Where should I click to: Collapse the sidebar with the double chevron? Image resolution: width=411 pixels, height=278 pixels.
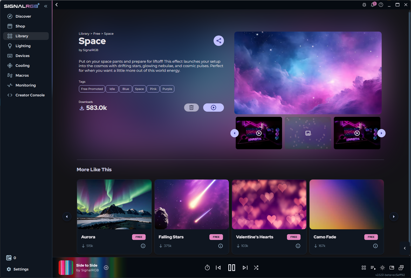pyautogui.click(x=46, y=6)
